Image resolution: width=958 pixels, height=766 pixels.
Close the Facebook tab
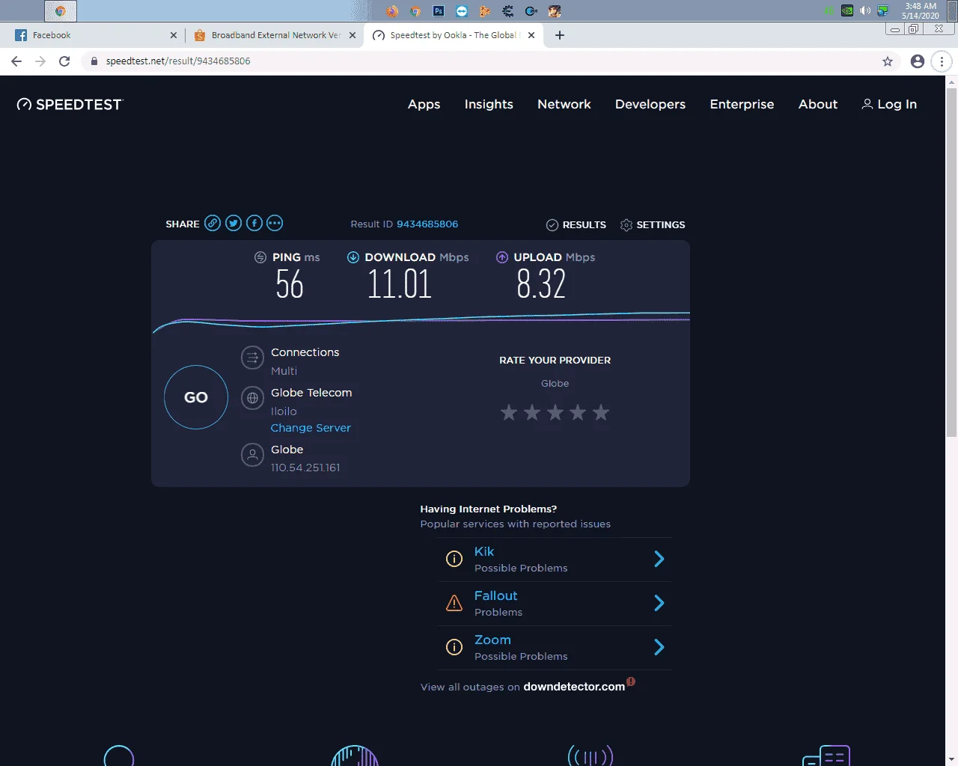[174, 35]
